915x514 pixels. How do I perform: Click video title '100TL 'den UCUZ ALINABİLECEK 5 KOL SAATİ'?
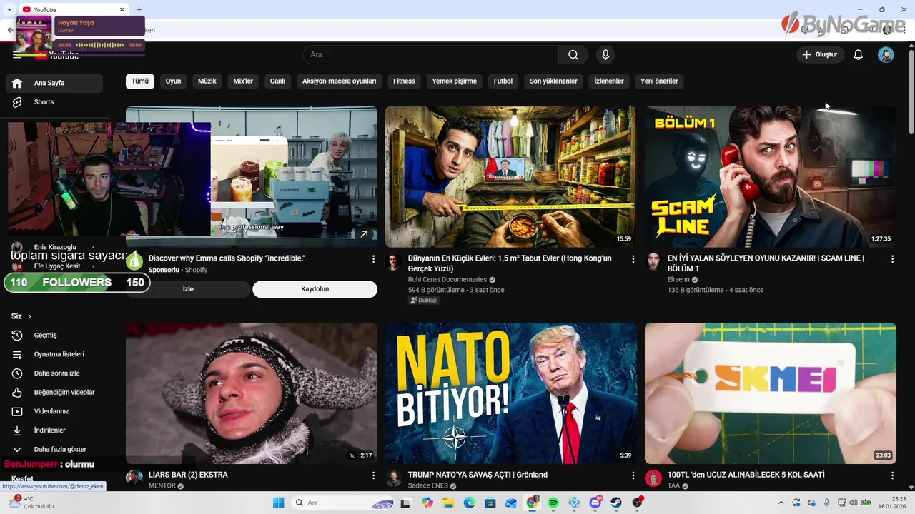coord(746,475)
